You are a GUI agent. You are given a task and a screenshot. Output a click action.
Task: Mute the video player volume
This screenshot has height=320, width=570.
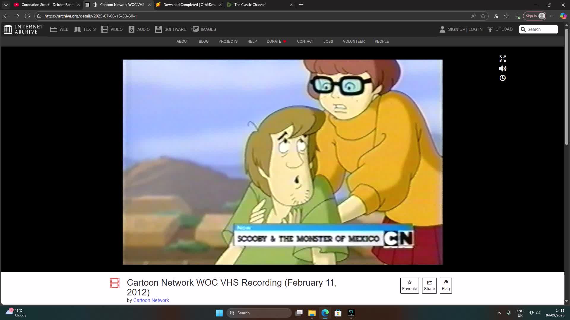[x=503, y=68]
